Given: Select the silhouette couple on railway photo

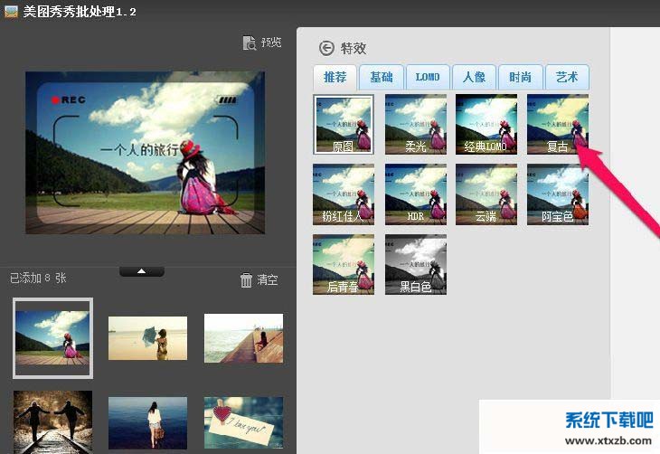Looking at the screenshot, I should point(52,421).
